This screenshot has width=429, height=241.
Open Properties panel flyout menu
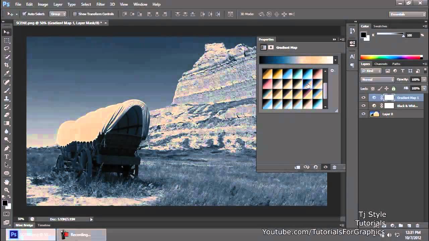pos(342,39)
